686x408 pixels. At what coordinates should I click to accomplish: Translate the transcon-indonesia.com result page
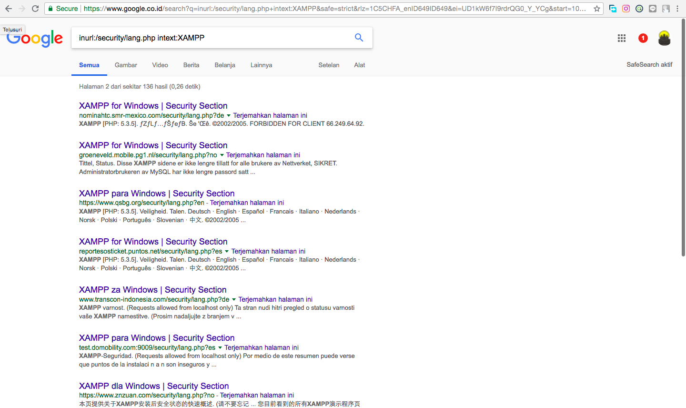coord(275,299)
